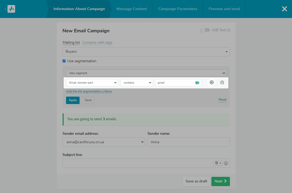
Task: Click the plus icon to add condition
Action: (212, 82)
